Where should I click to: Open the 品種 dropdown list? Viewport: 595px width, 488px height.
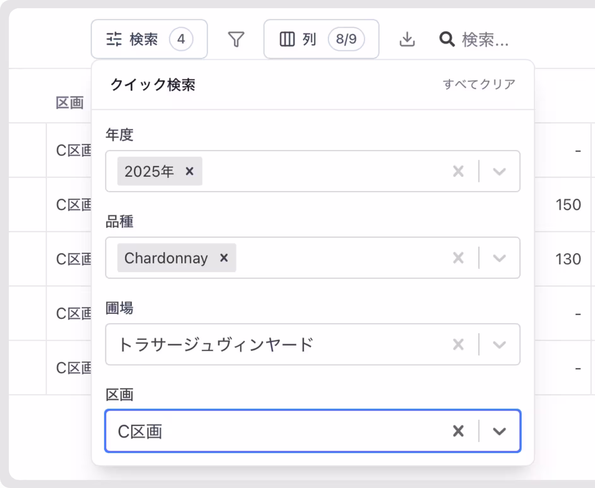(x=498, y=258)
